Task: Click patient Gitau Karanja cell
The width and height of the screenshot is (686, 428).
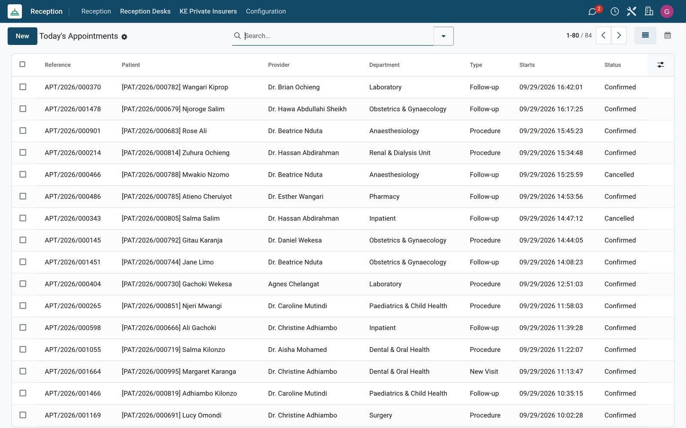Action: (x=172, y=240)
